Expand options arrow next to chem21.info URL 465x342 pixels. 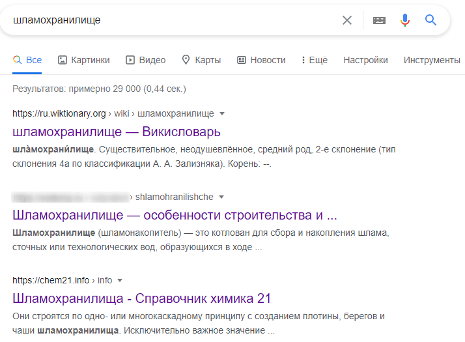120,280
